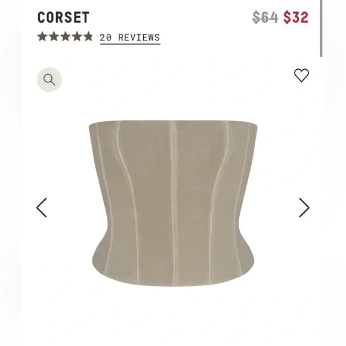The image size is (346, 346).
Task: Select the fifth rating star
Action: (88, 36)
